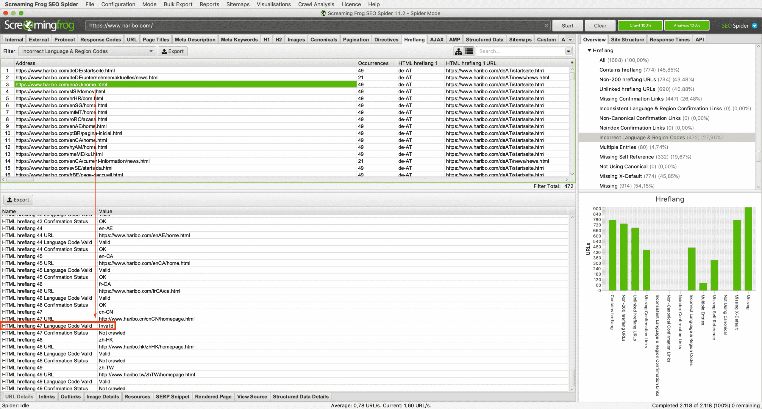The image size is (762, 409).
Task: Click the Twitter bird icon
Action: pyautogui.click(x=755, y=26)
